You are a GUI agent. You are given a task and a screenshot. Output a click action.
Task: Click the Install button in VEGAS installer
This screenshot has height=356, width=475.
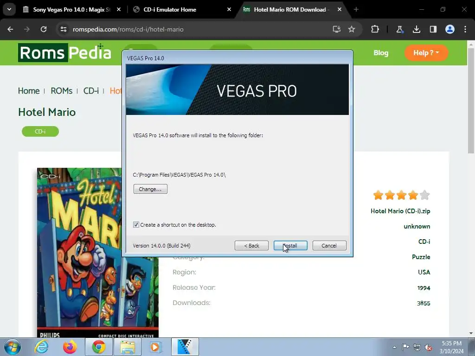click(x=290, y=246)
